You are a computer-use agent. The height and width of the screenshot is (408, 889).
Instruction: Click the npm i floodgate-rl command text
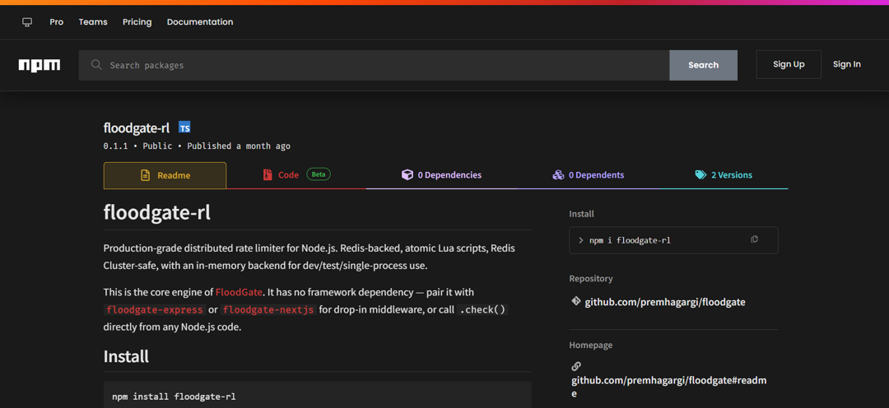[630, 240]
